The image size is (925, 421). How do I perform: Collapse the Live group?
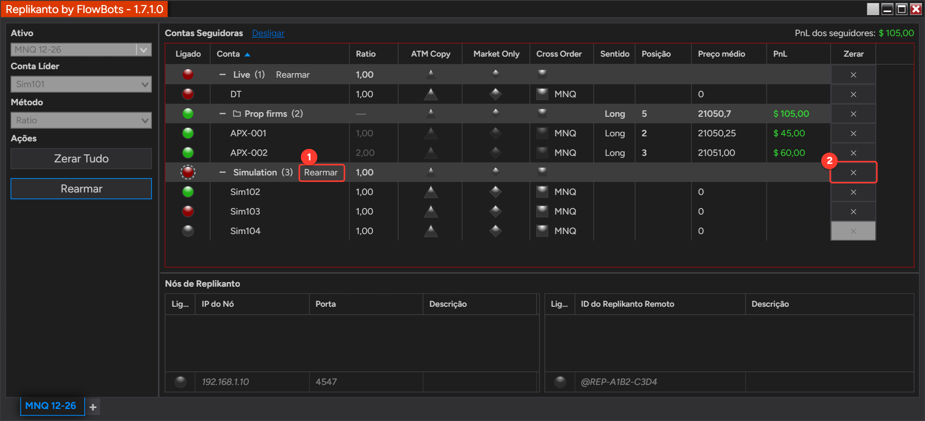tap(223, 74)
